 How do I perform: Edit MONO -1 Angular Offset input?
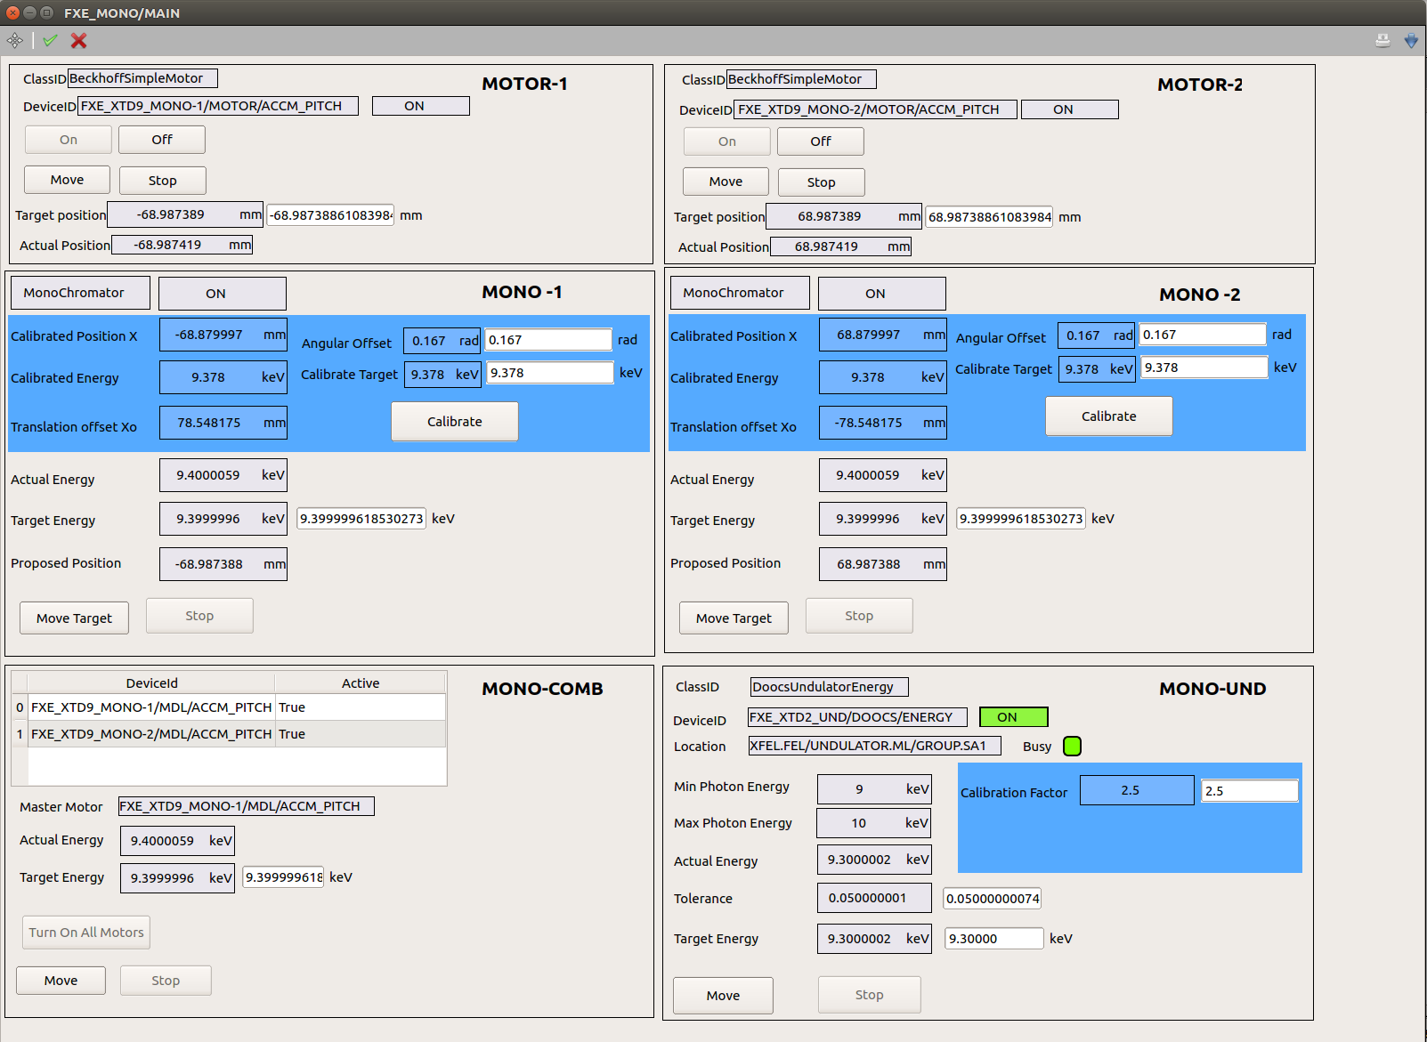548,340
